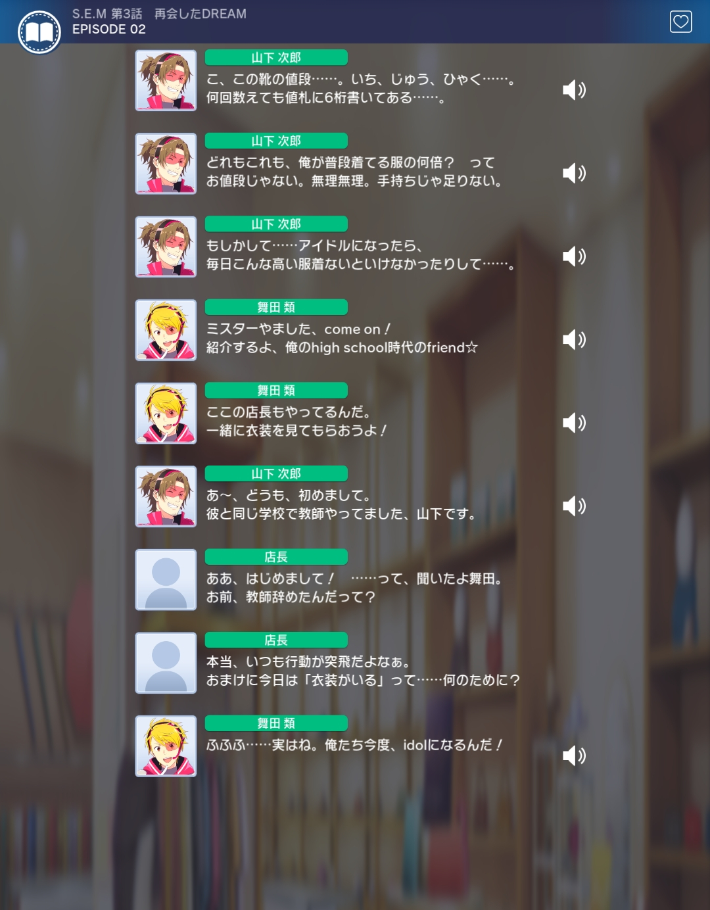Image resolution: width=710 pixels, height=910 pixels.
Task: Select 山下 次郎 name label above もしかして line
Action: pyautogui.click(x=276, y=224)
